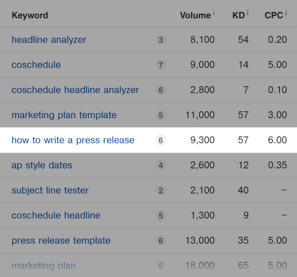The height and width of the screenshot is (277, 297).
Task: Open the 'press release template' keyword link
Action: 61,241
